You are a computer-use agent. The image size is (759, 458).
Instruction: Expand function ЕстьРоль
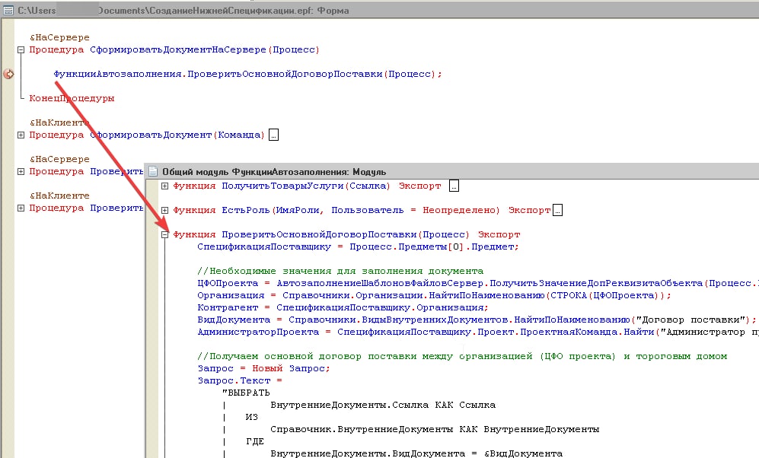pos(165,210)
